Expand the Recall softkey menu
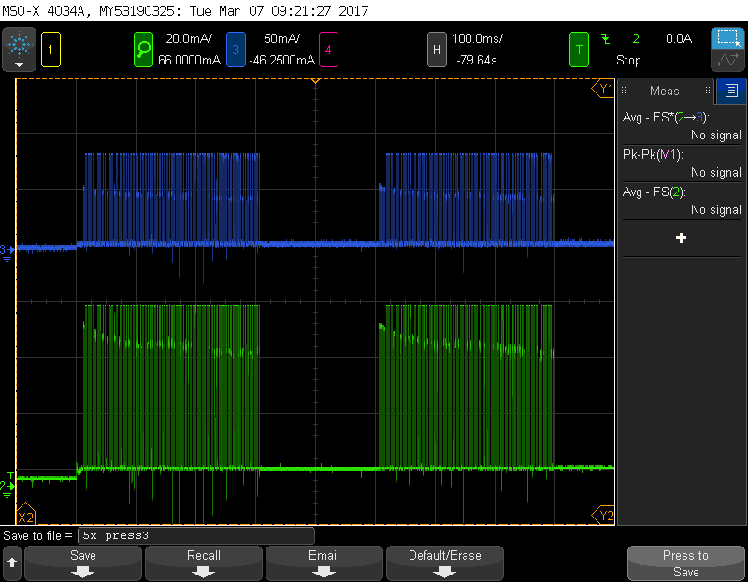 click(204, 563)
